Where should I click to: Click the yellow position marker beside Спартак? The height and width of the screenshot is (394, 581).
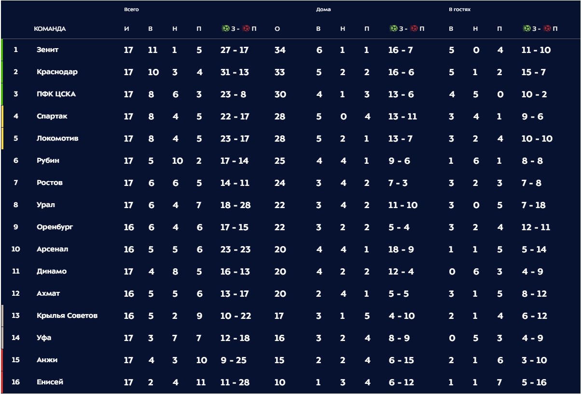pyautogui.click(x=2, y=116)
